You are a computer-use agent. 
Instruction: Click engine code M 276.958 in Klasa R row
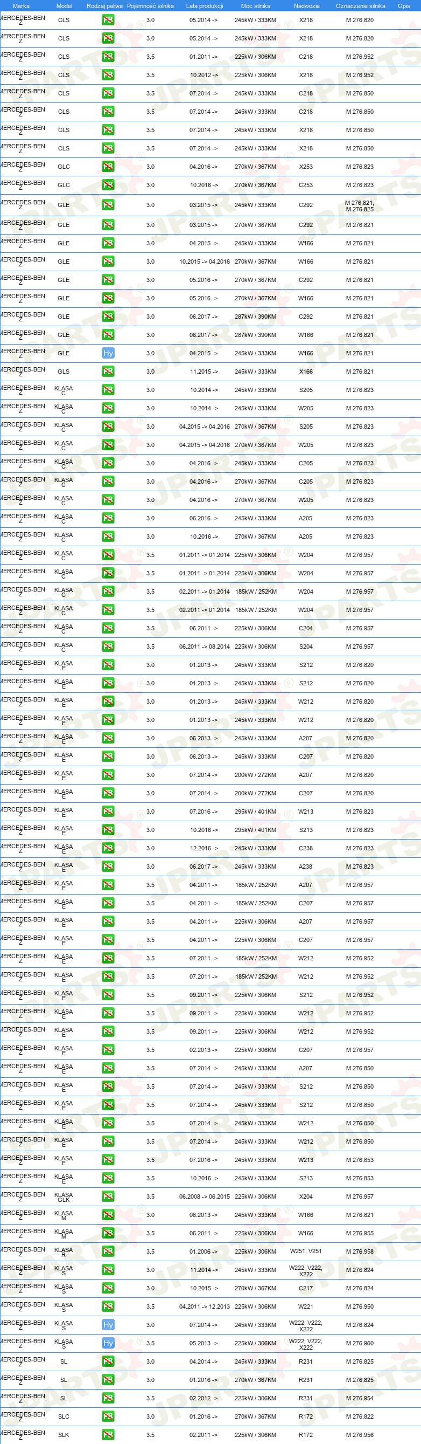coord(360,1252)
